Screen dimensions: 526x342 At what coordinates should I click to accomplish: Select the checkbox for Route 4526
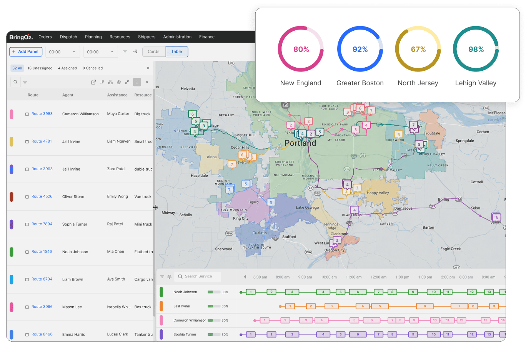pos(27,197)
